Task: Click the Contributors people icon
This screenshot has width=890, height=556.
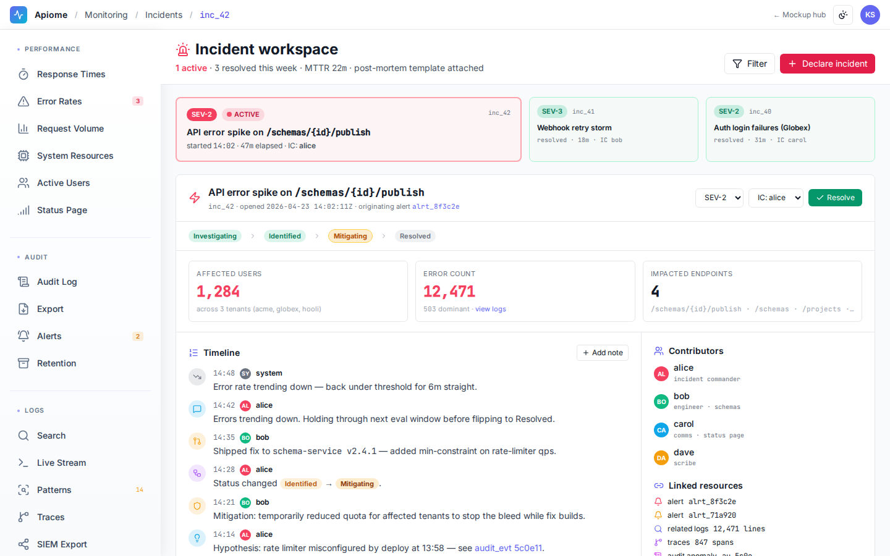Action: (x=659, y=351)
